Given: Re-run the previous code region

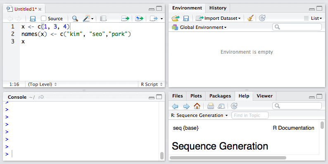Looking at the screenshot, I should click(139, 19).
